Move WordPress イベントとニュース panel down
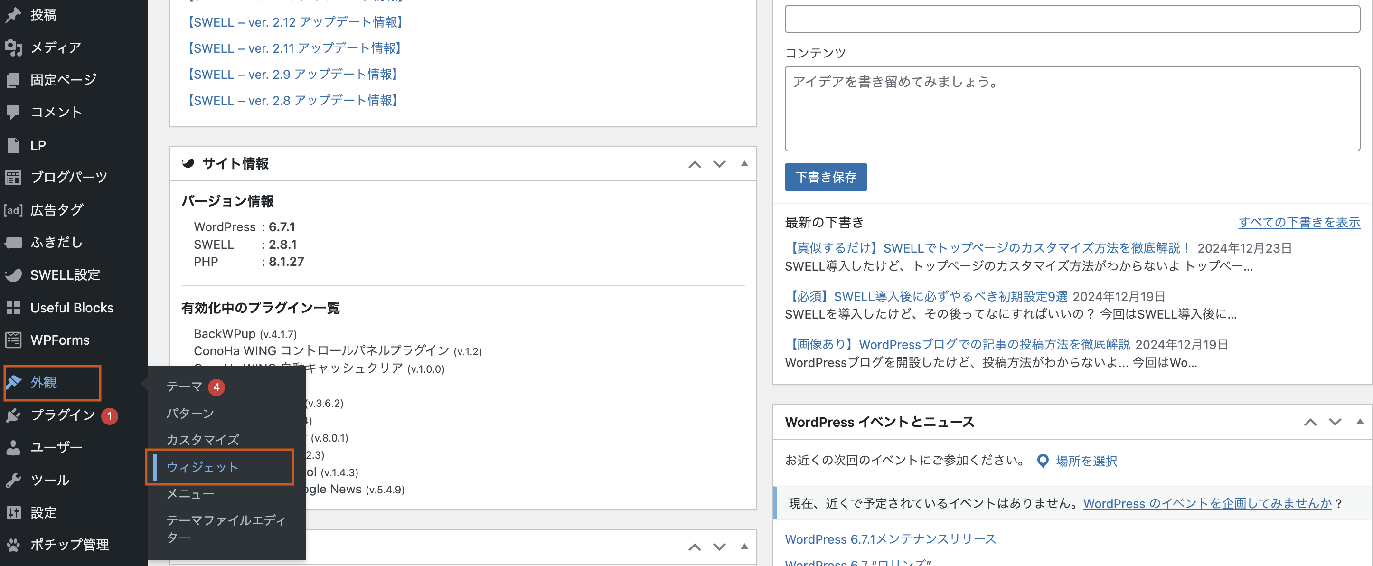The width and height of the screenshot is (1373, 566). tap(1335, 423)
